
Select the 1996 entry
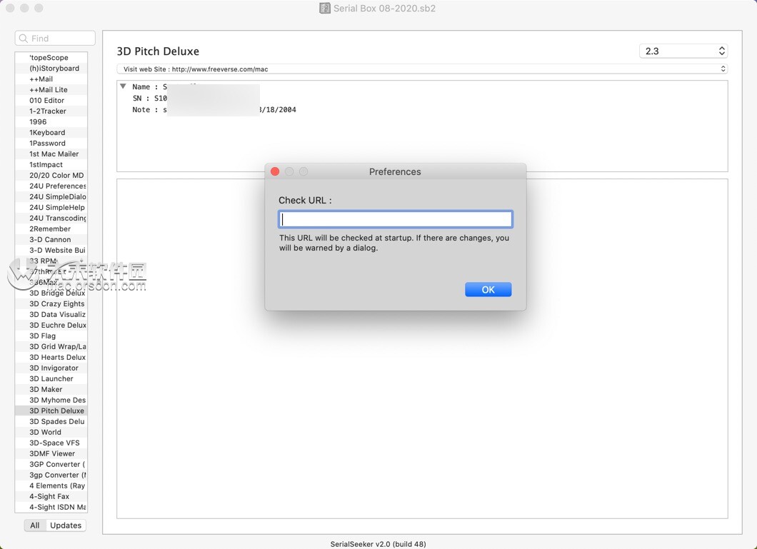click(51, 121)
